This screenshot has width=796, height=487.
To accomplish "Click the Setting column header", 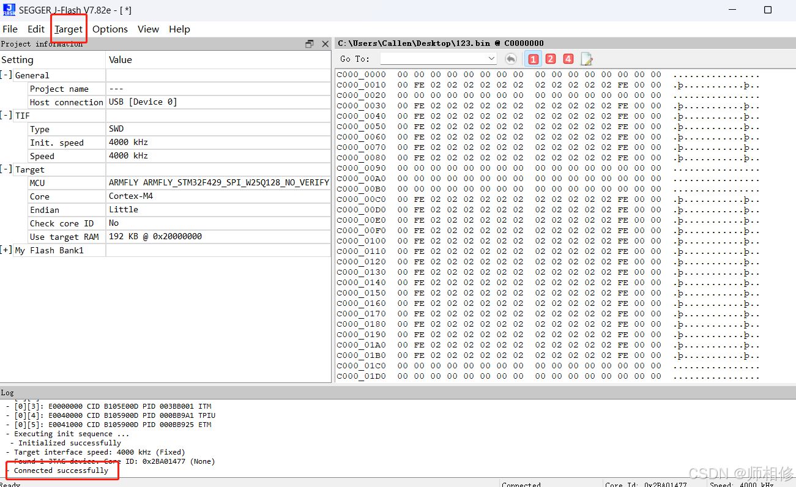I will coord(53,59).
